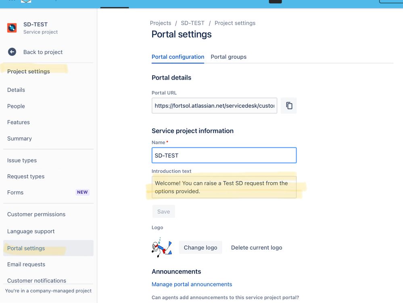Click the Service project information heading
The height and width of the screenshot is (303, 403).
click(x=192, y=131)
